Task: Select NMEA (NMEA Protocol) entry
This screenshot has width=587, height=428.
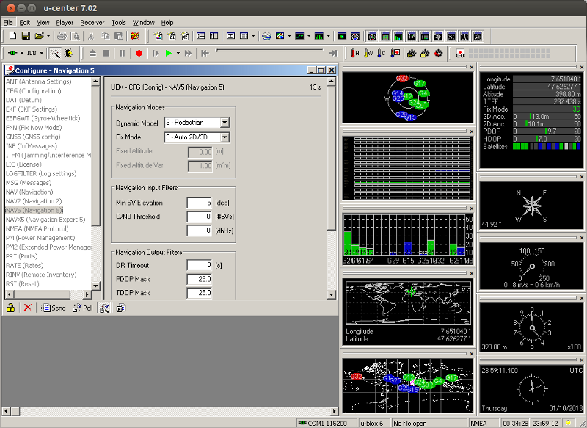Action: pyautogui.click(x=37, y=229)
